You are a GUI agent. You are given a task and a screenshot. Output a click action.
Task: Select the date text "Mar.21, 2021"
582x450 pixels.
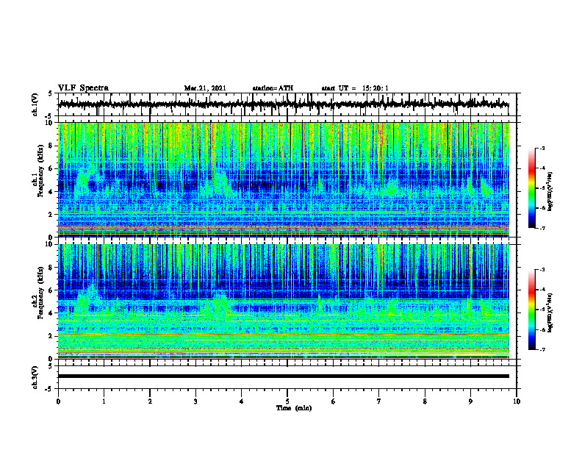(x=205, y=88)
